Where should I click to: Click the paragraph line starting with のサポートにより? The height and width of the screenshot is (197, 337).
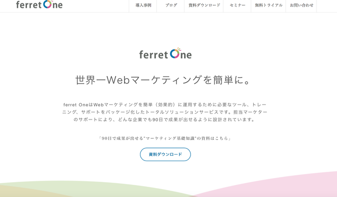(165, 120)
